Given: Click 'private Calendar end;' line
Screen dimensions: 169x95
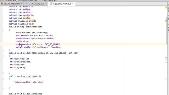Looking at the screenshot, I should pyautogui.click(x=21, y=24).
